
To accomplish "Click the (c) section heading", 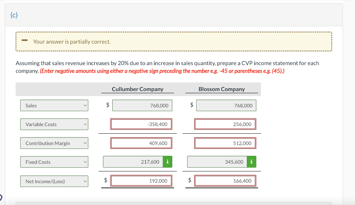I will [14, 15].
